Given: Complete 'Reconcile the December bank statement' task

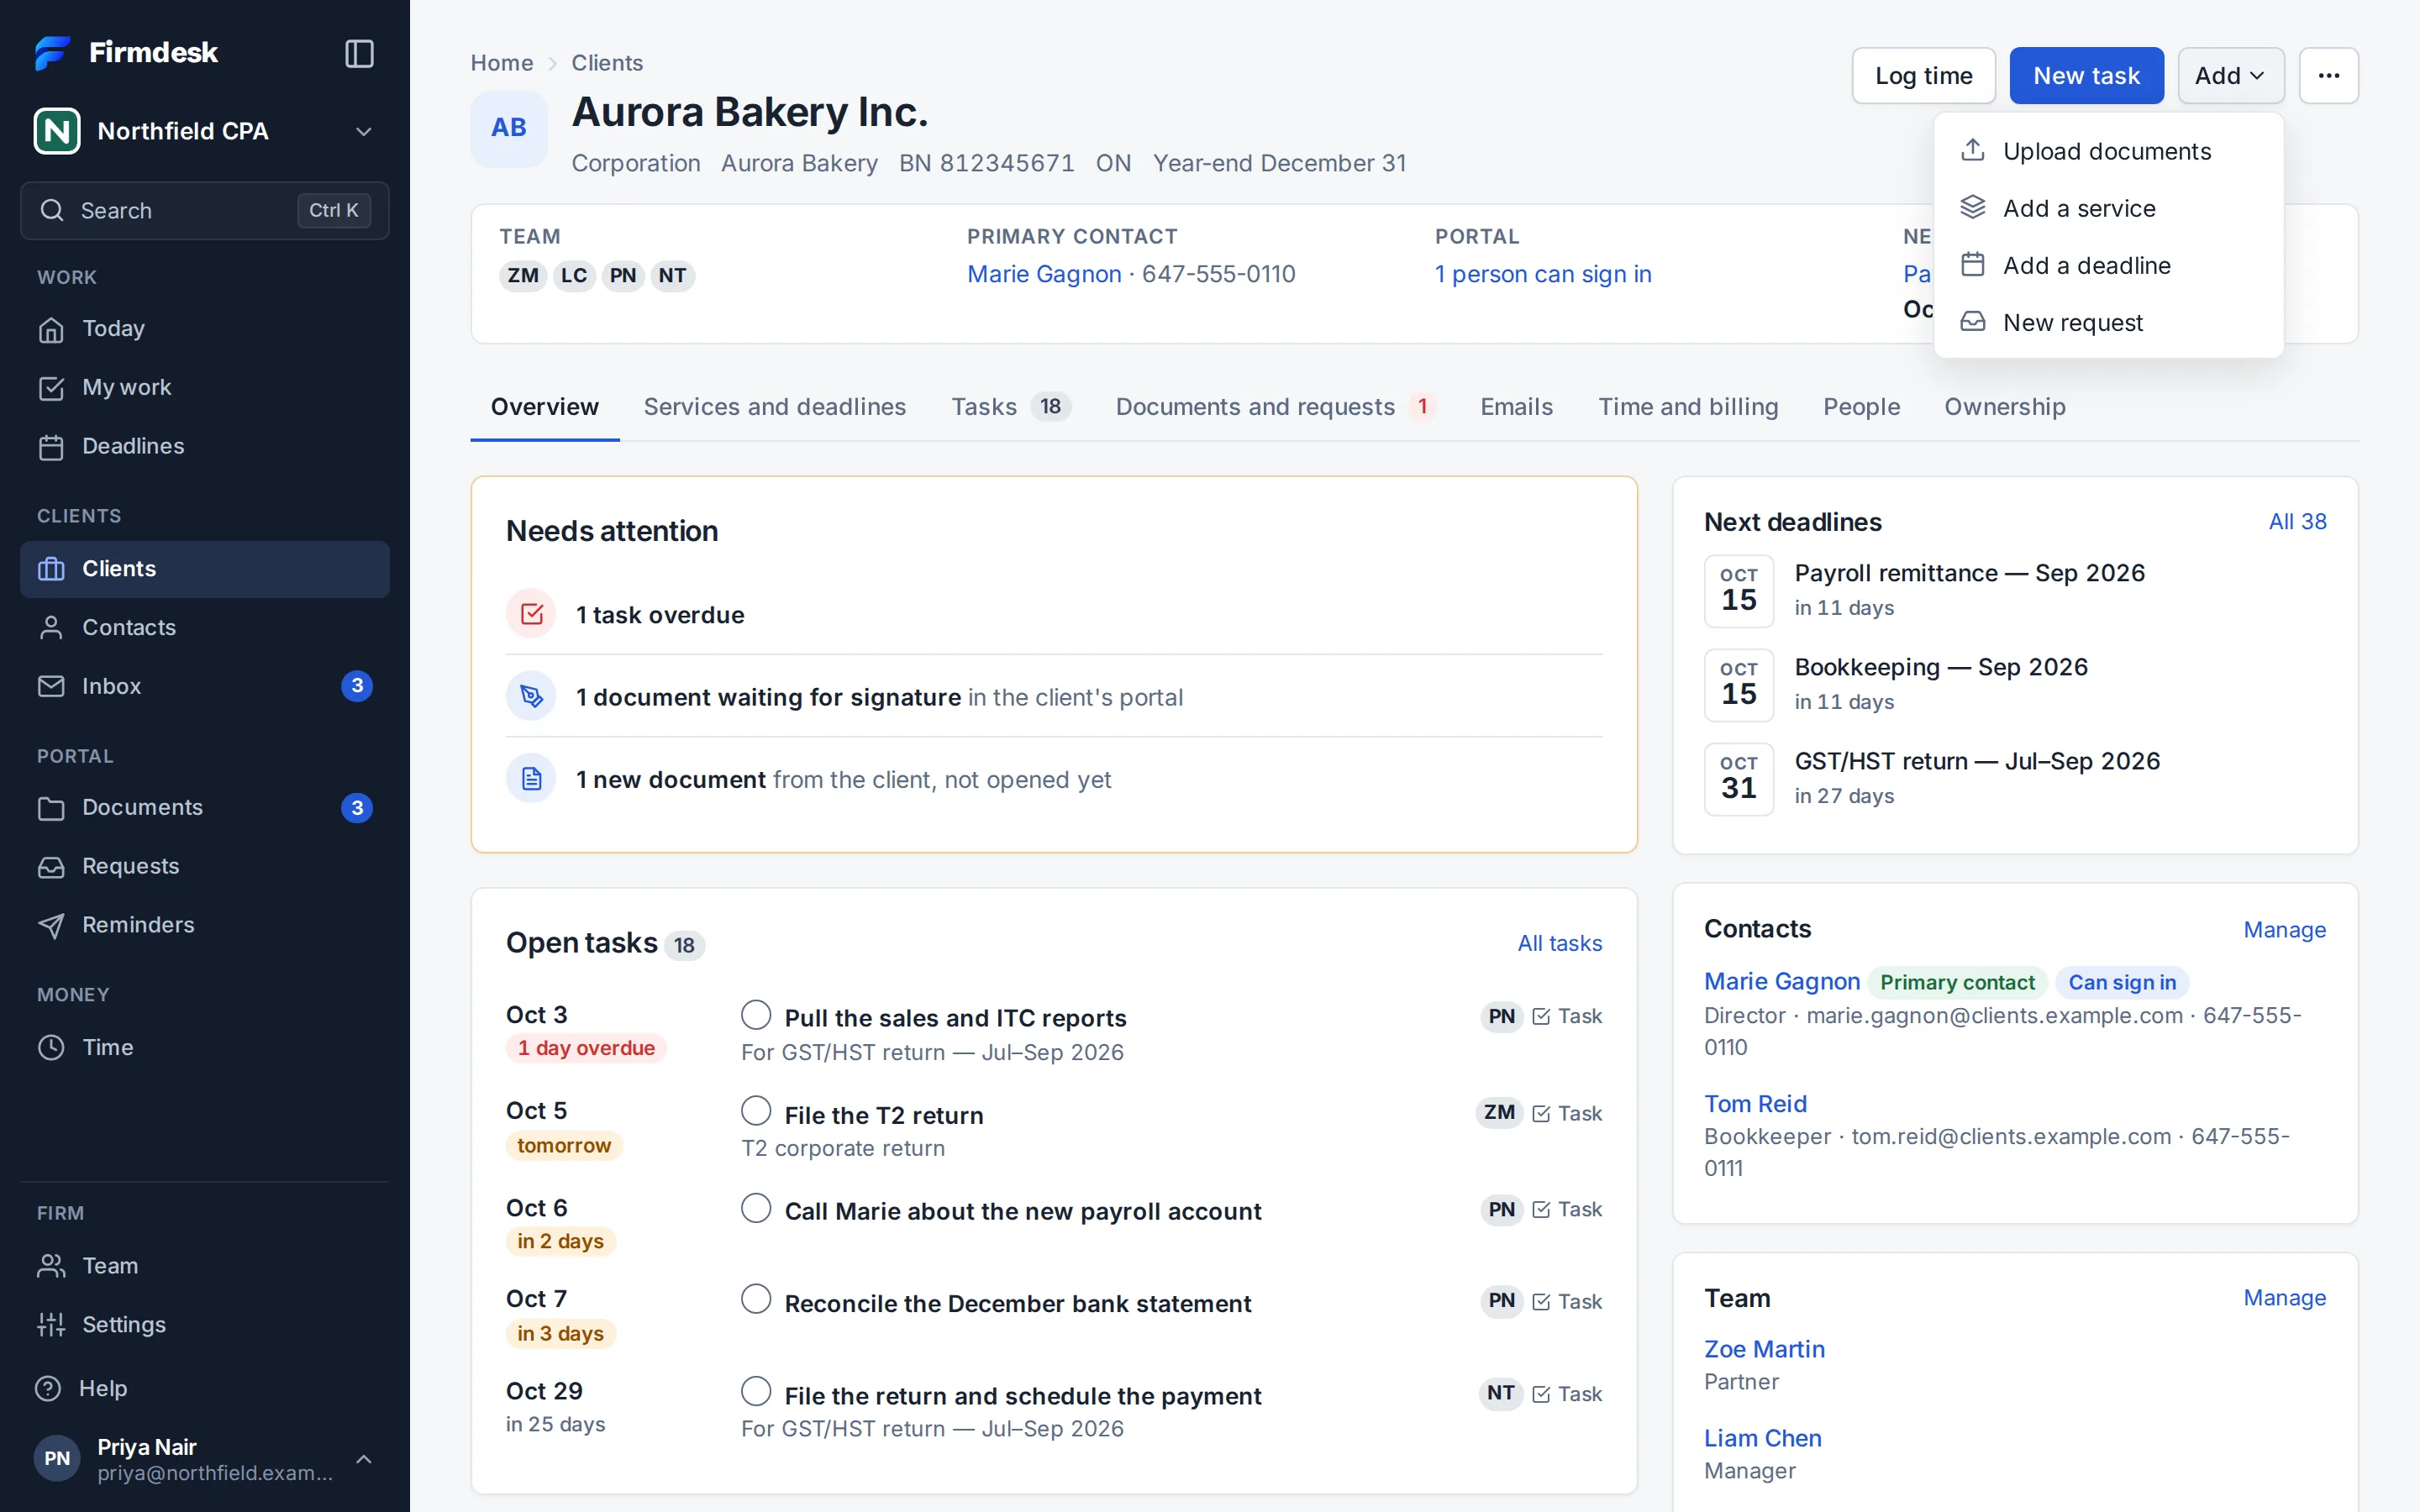Looking at the screenshot, I should 756,1299.
